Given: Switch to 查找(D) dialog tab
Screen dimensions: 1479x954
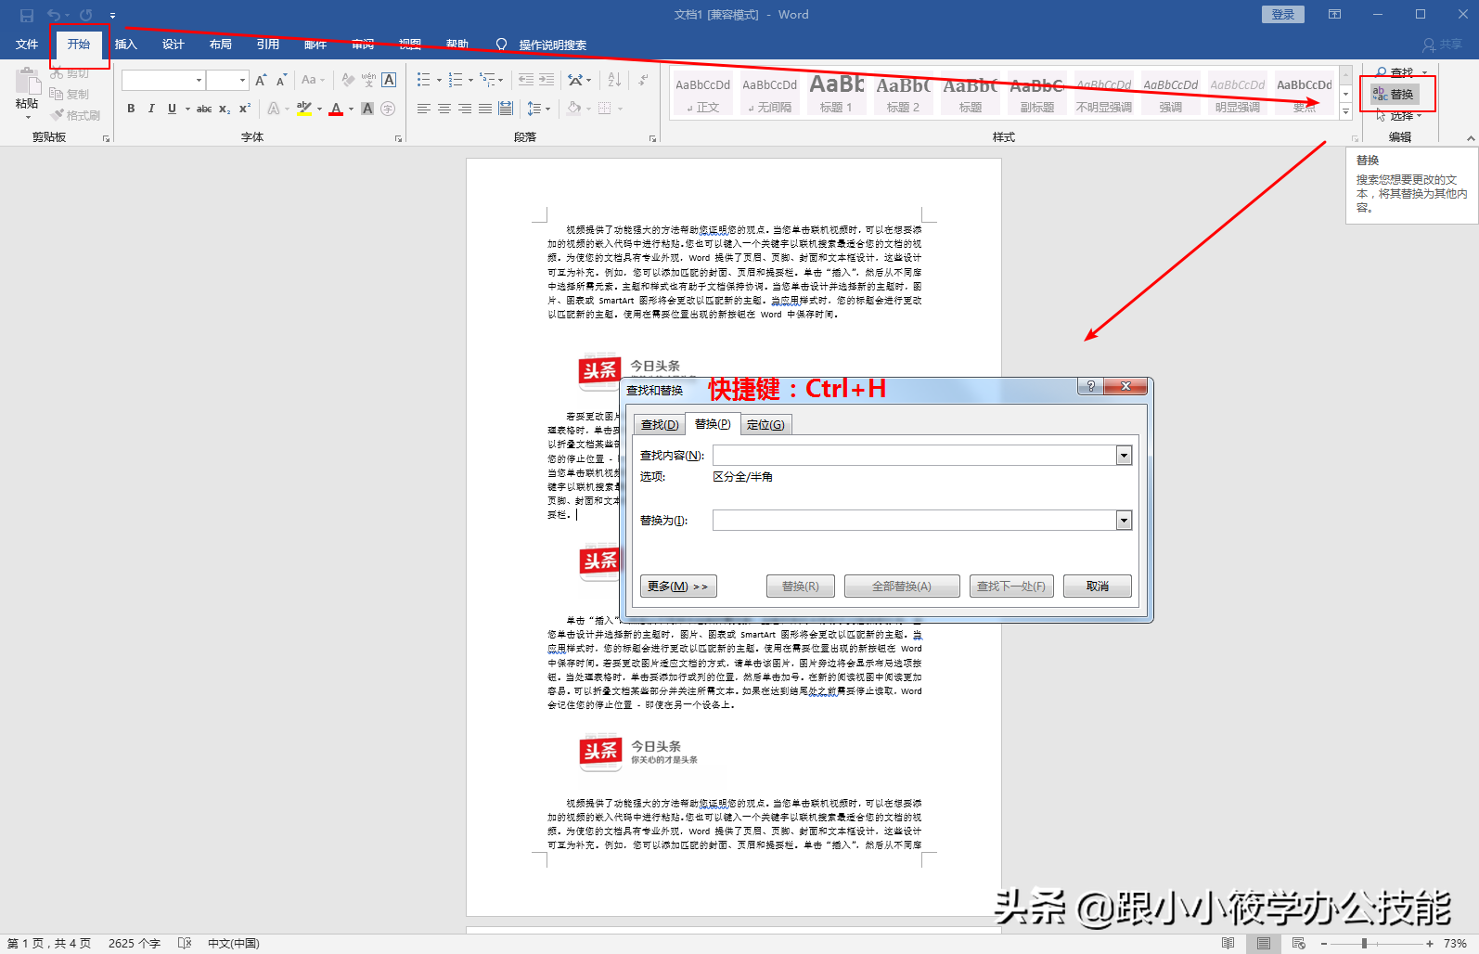Looking at the screenshot, I should click(660, 425).
